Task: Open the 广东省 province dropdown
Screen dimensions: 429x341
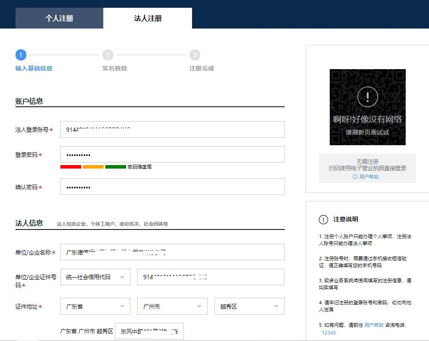Action: pyautogui.click(x=95, y=306)
